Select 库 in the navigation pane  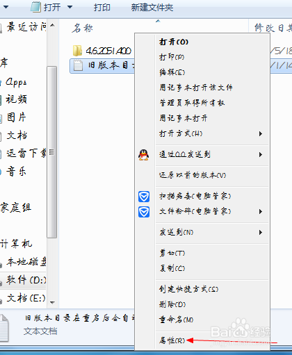[4, 63]
